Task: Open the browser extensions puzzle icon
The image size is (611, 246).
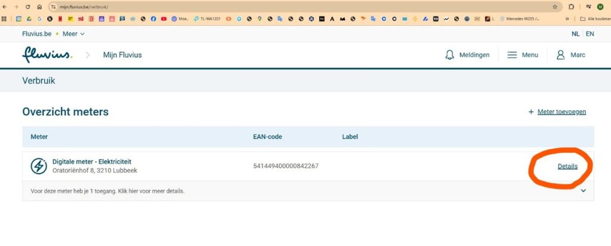Action: (572, 7)
